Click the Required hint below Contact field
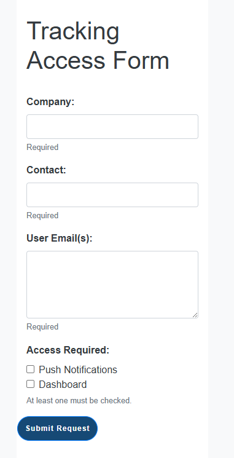This screenshot has height=458, width=234. coord(42,216)
